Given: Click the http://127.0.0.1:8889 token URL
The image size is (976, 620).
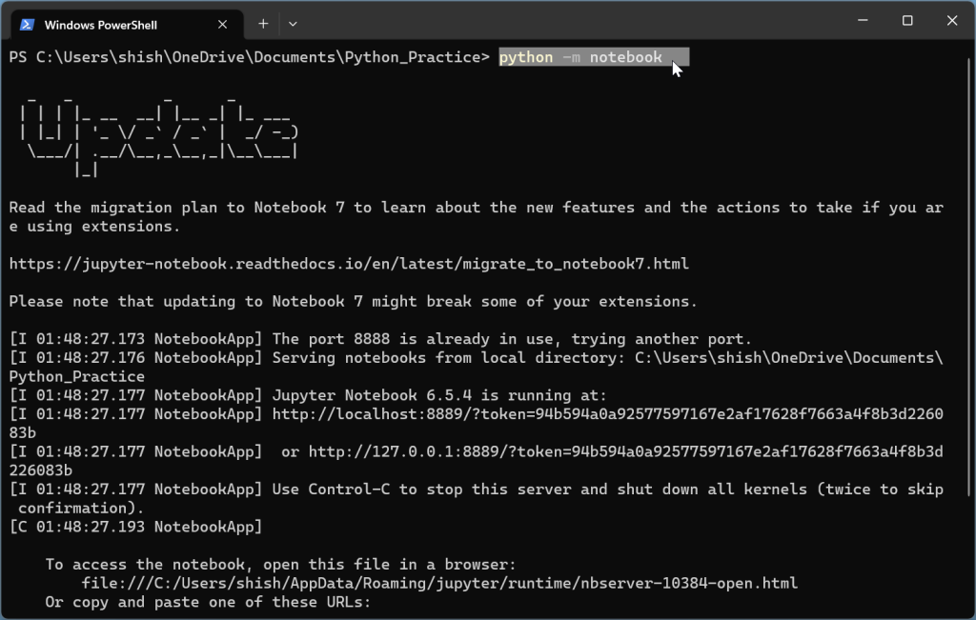Looking at the screenshot, I should pos(625,451).
